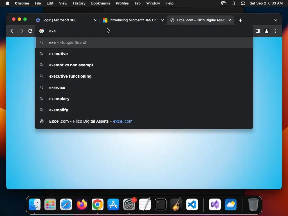This screenshot has height=216, width=288.
Task: Click the Stage Manager menu bar icon
Action: [x=224, y=3]
